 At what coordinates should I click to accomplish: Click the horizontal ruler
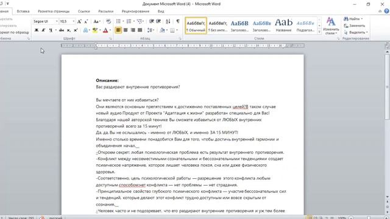[183, 46]
